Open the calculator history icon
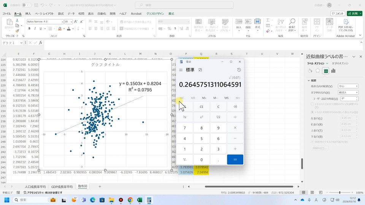365x205 pixels. [238, 70]
